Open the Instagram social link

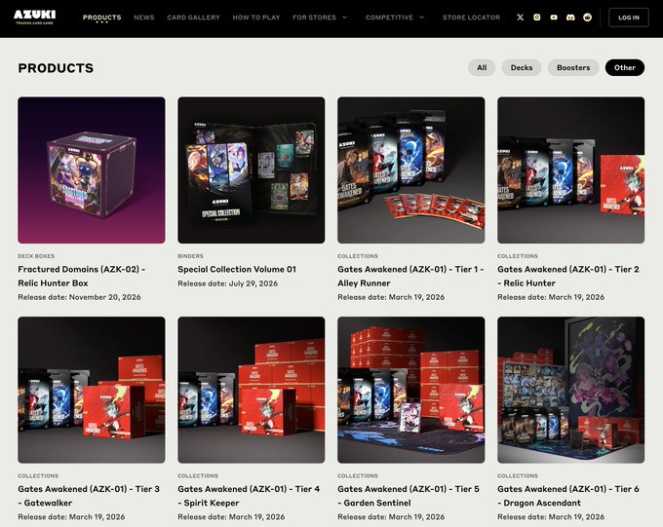(537, 18)
